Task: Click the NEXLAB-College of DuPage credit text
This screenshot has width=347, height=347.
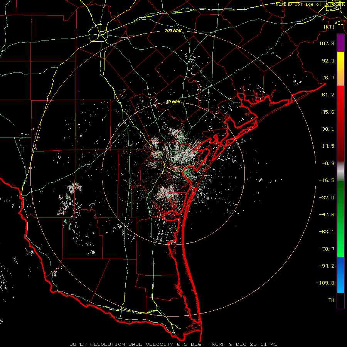Action: (x=310, y=4)
